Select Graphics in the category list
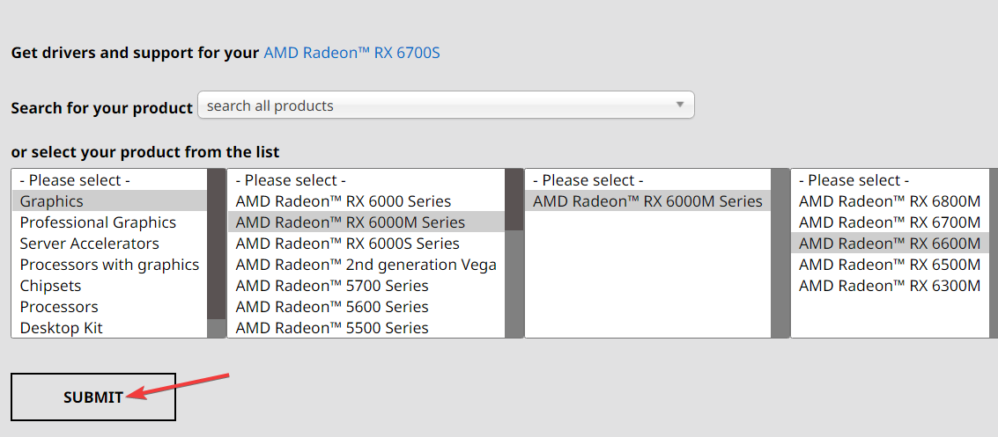 [51, 201]
